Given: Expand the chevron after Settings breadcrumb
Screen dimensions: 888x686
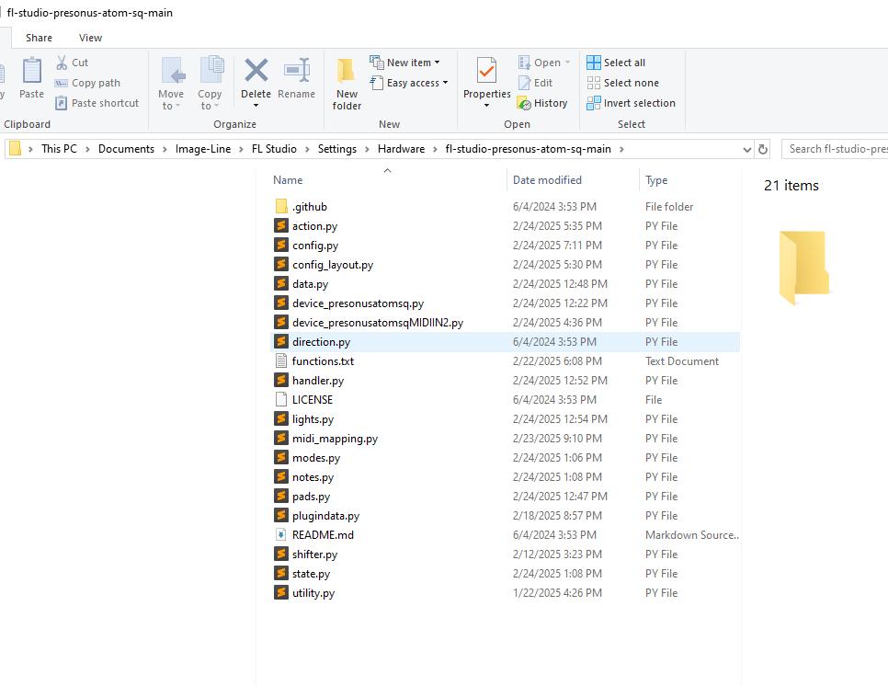Looking at the screenshot, I should pyautogui.click(x=367, y=149).
